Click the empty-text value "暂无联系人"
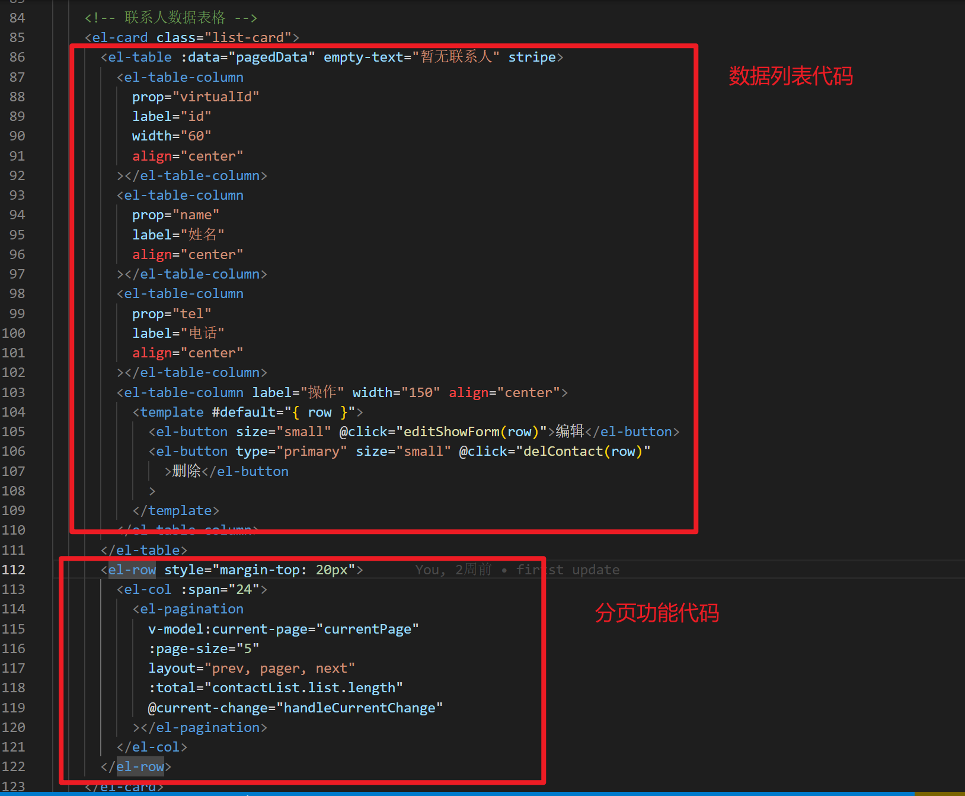965x796 pixels. click(456, 57)
